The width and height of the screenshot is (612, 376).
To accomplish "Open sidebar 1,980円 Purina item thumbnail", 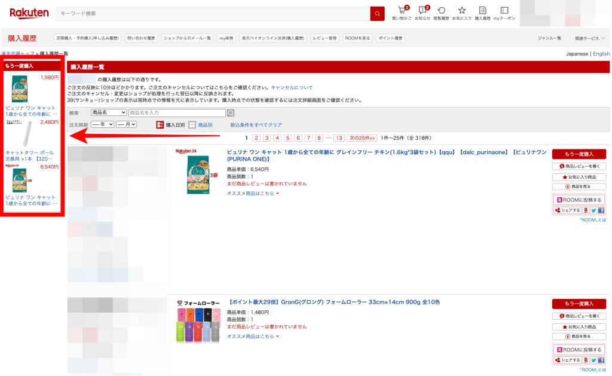I will tap(20, 88).
